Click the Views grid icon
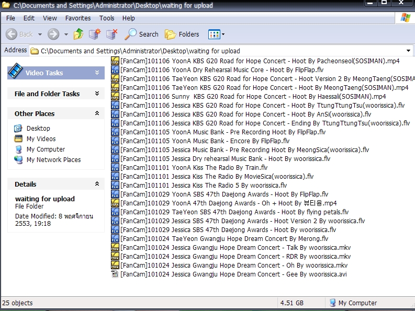The image size is (415, 311). click(214, 34)
